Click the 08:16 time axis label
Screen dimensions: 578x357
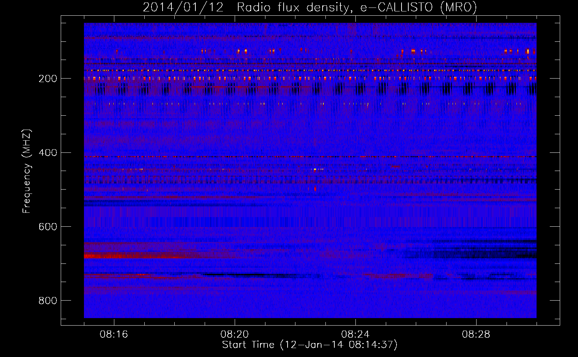pyautogui.click(x=114, y=335)
